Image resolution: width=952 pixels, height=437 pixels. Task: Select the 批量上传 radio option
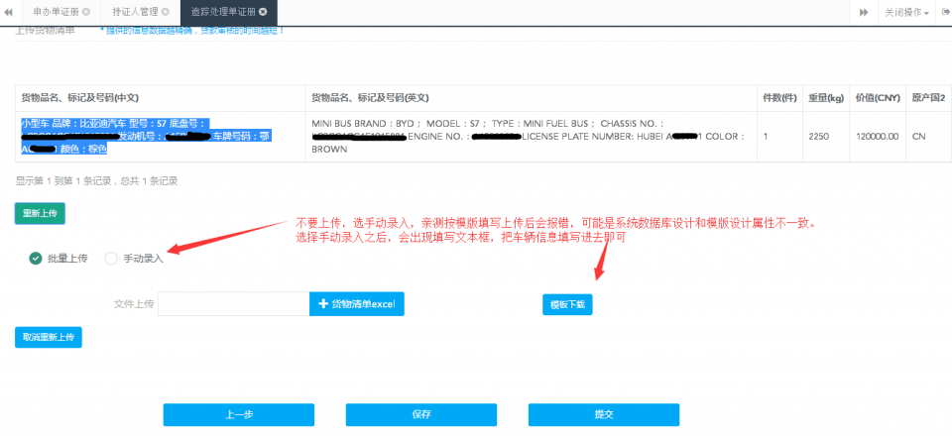click(x=36, y=259)
